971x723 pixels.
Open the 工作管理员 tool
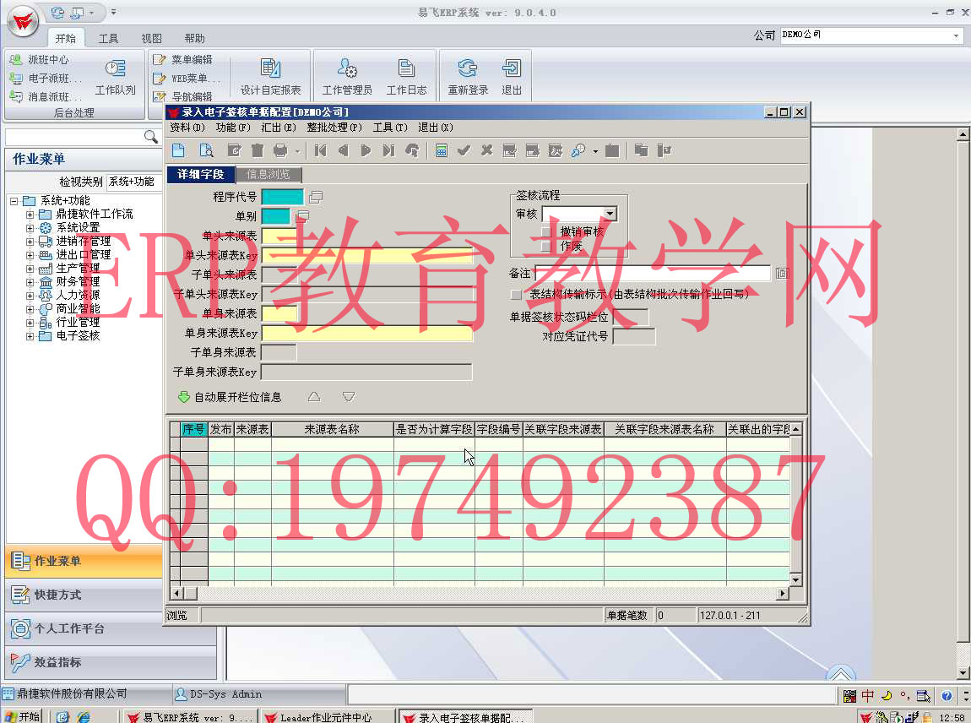[x=347, y=77]
